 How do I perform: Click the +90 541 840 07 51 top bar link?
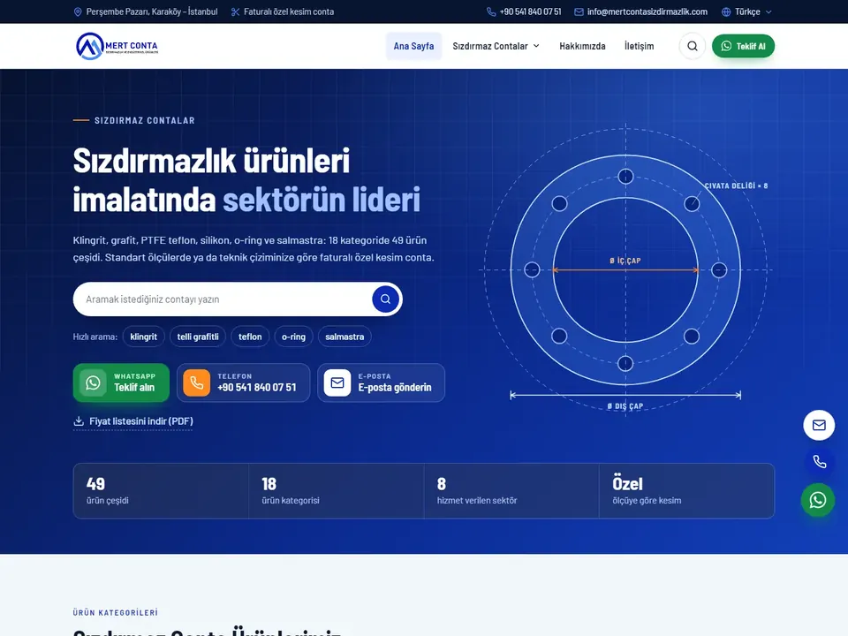coord(524,11)
